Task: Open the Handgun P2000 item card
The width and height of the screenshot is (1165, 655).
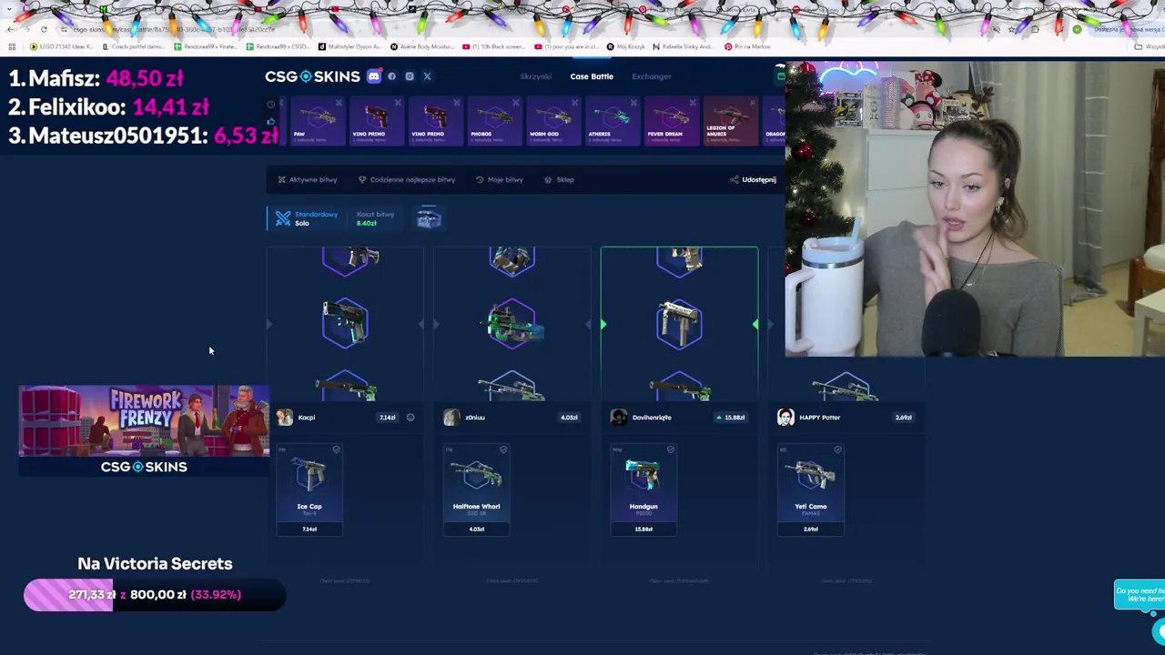Action: click(x=643, y=489)
